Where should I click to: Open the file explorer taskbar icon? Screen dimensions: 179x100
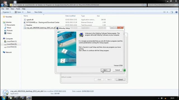(x=11, y=98)
